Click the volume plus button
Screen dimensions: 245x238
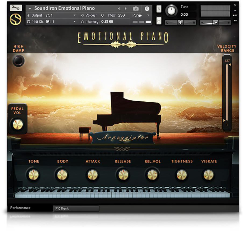[x=228, y=23]
